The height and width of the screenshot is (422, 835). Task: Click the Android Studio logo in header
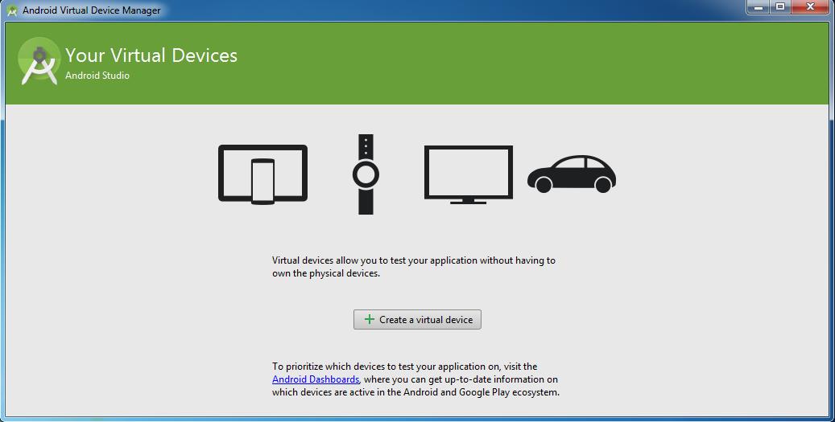(x=39, y=62)
